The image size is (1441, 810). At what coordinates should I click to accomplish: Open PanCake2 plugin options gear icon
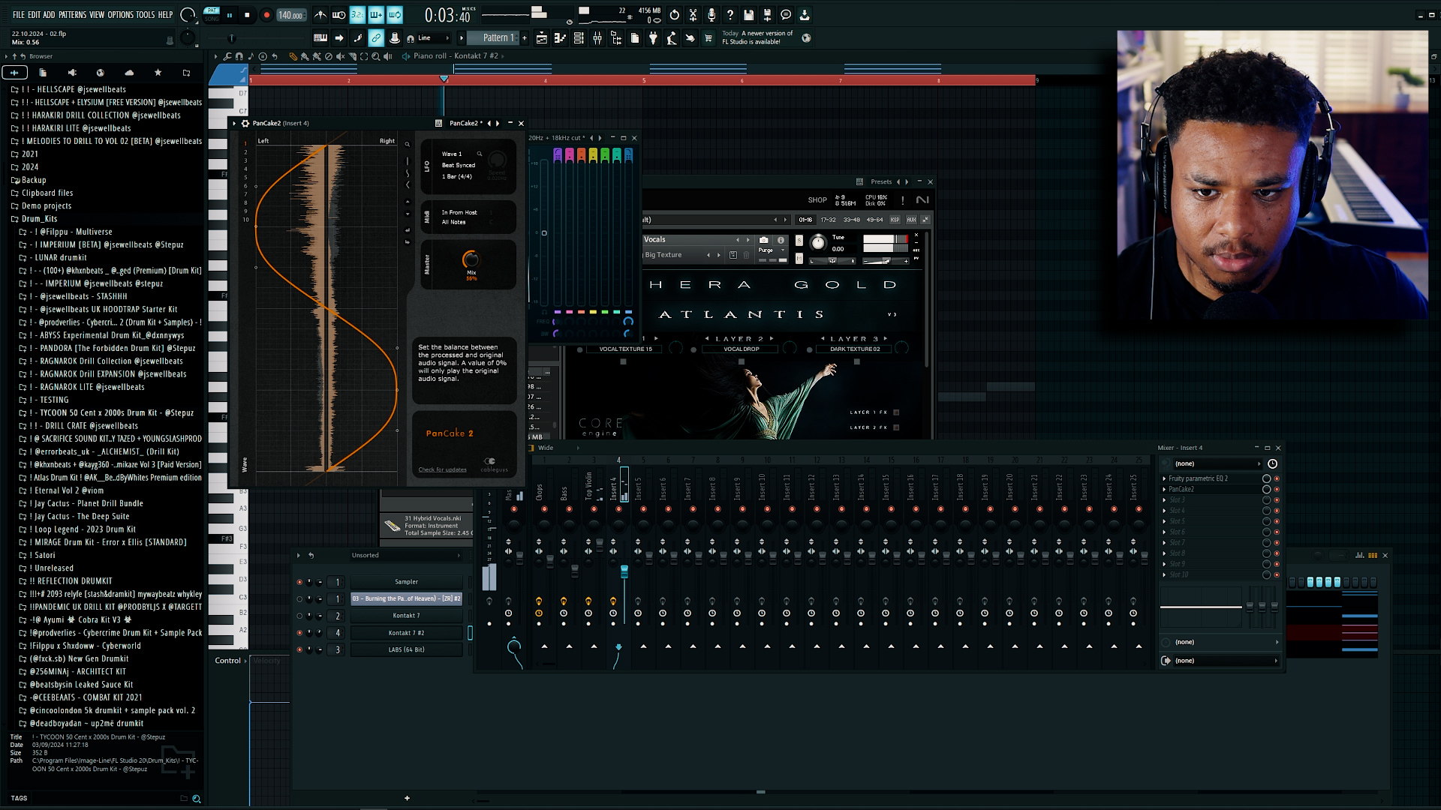tap(245, 123)
